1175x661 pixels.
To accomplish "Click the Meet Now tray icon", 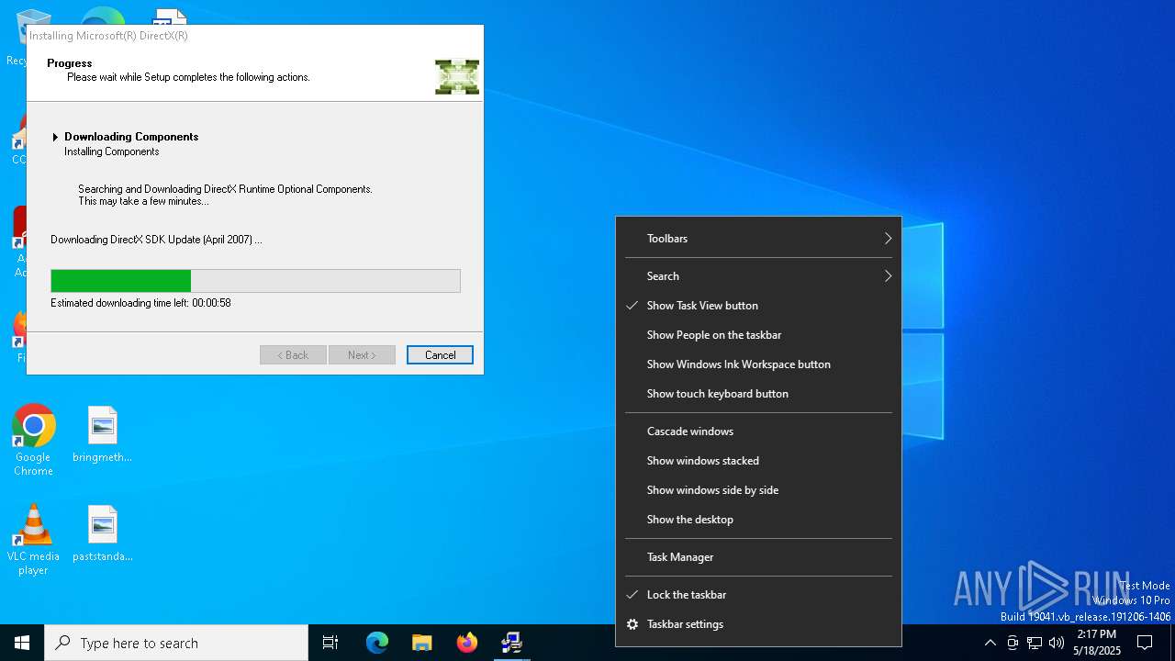I will point(1013,643).
